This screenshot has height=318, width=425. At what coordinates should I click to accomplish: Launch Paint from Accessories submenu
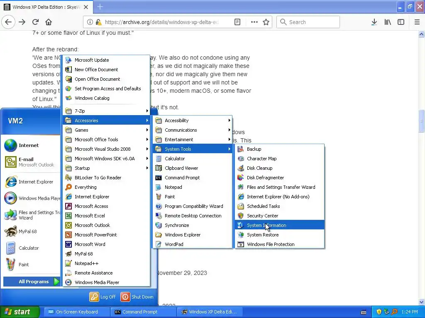pyautogui.click(x=193, y=197)
